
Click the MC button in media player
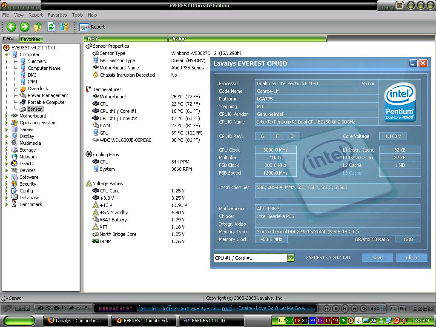[394, 308]
